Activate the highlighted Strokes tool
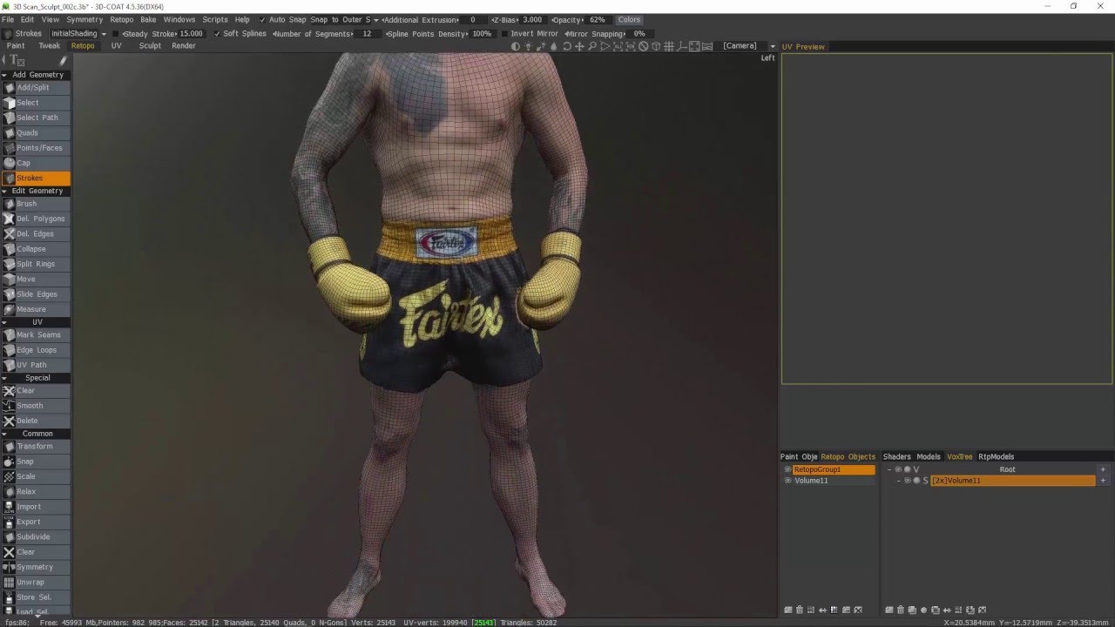The image size is (1115, 627). click(36, 178)
